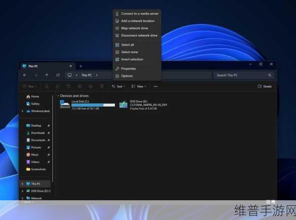296x220 pixels.
Task: Click Select all in the menu
Action: (x=137, y=45)
